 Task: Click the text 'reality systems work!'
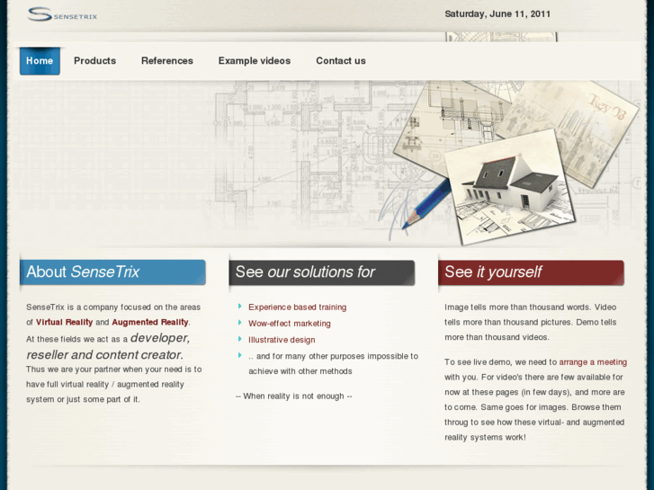485,438
